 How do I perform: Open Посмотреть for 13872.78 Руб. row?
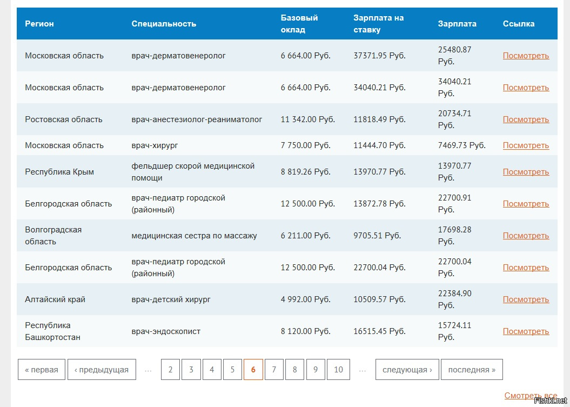(x=526, y=204)
